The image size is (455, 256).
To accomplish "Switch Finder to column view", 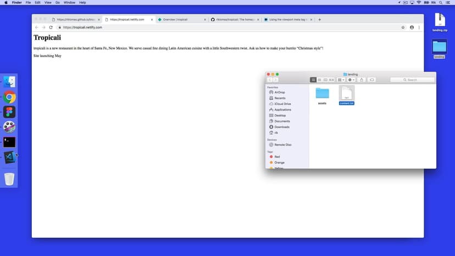I will pos(325,80).
